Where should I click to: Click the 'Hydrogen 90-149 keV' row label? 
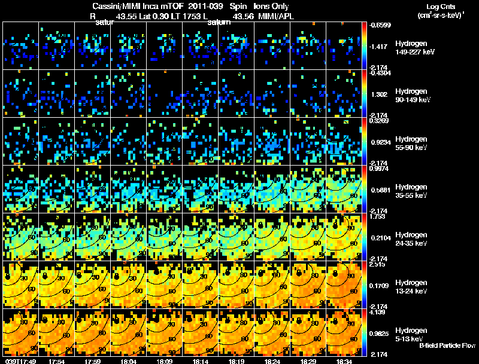[413, 96]
